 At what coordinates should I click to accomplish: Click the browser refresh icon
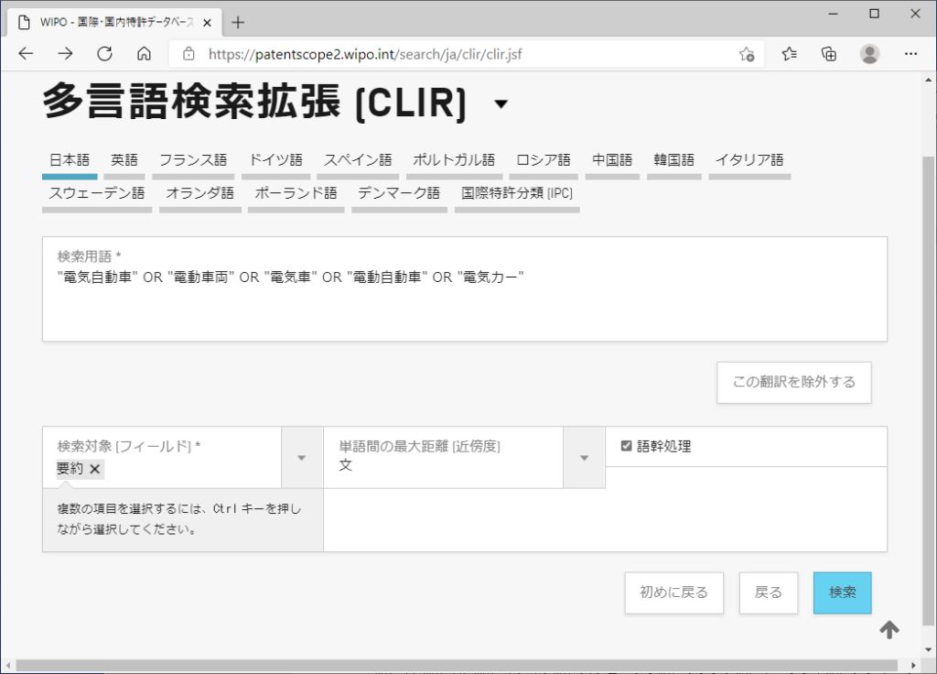click(104, 54)
